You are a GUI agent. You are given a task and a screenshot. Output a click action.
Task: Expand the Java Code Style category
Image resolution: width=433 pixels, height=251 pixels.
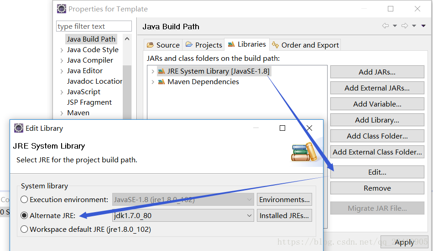(62, 50)
